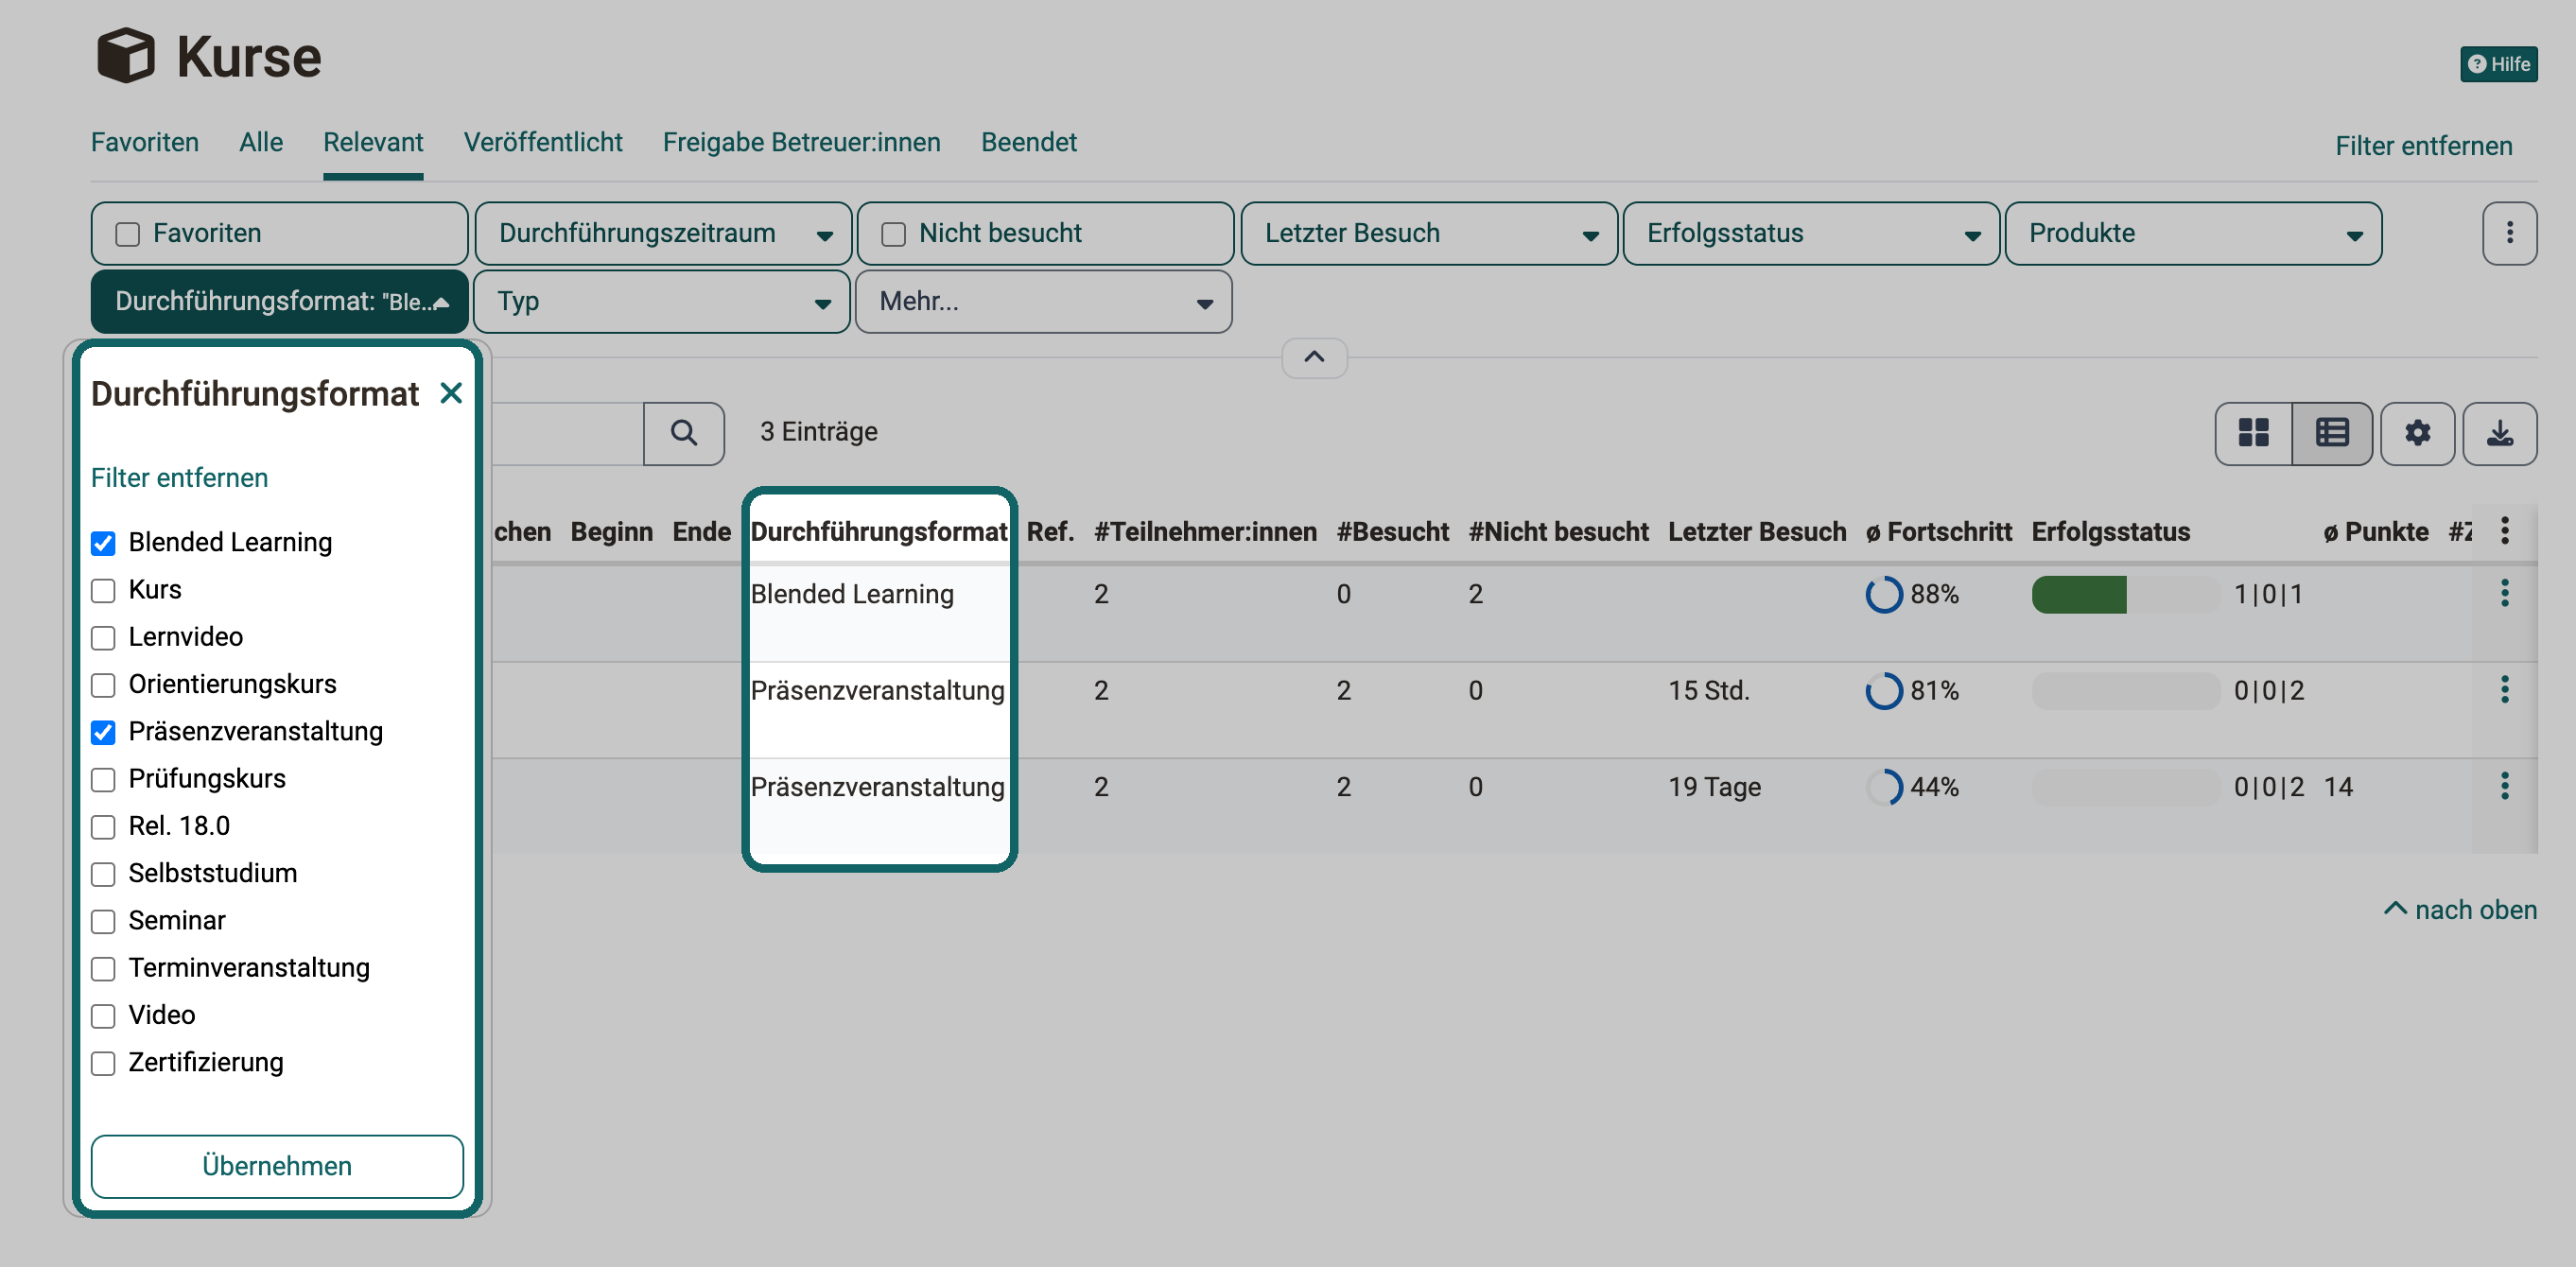The image size is (2576, 1267).
Task: Switch to table list view
Action: 2332,433
